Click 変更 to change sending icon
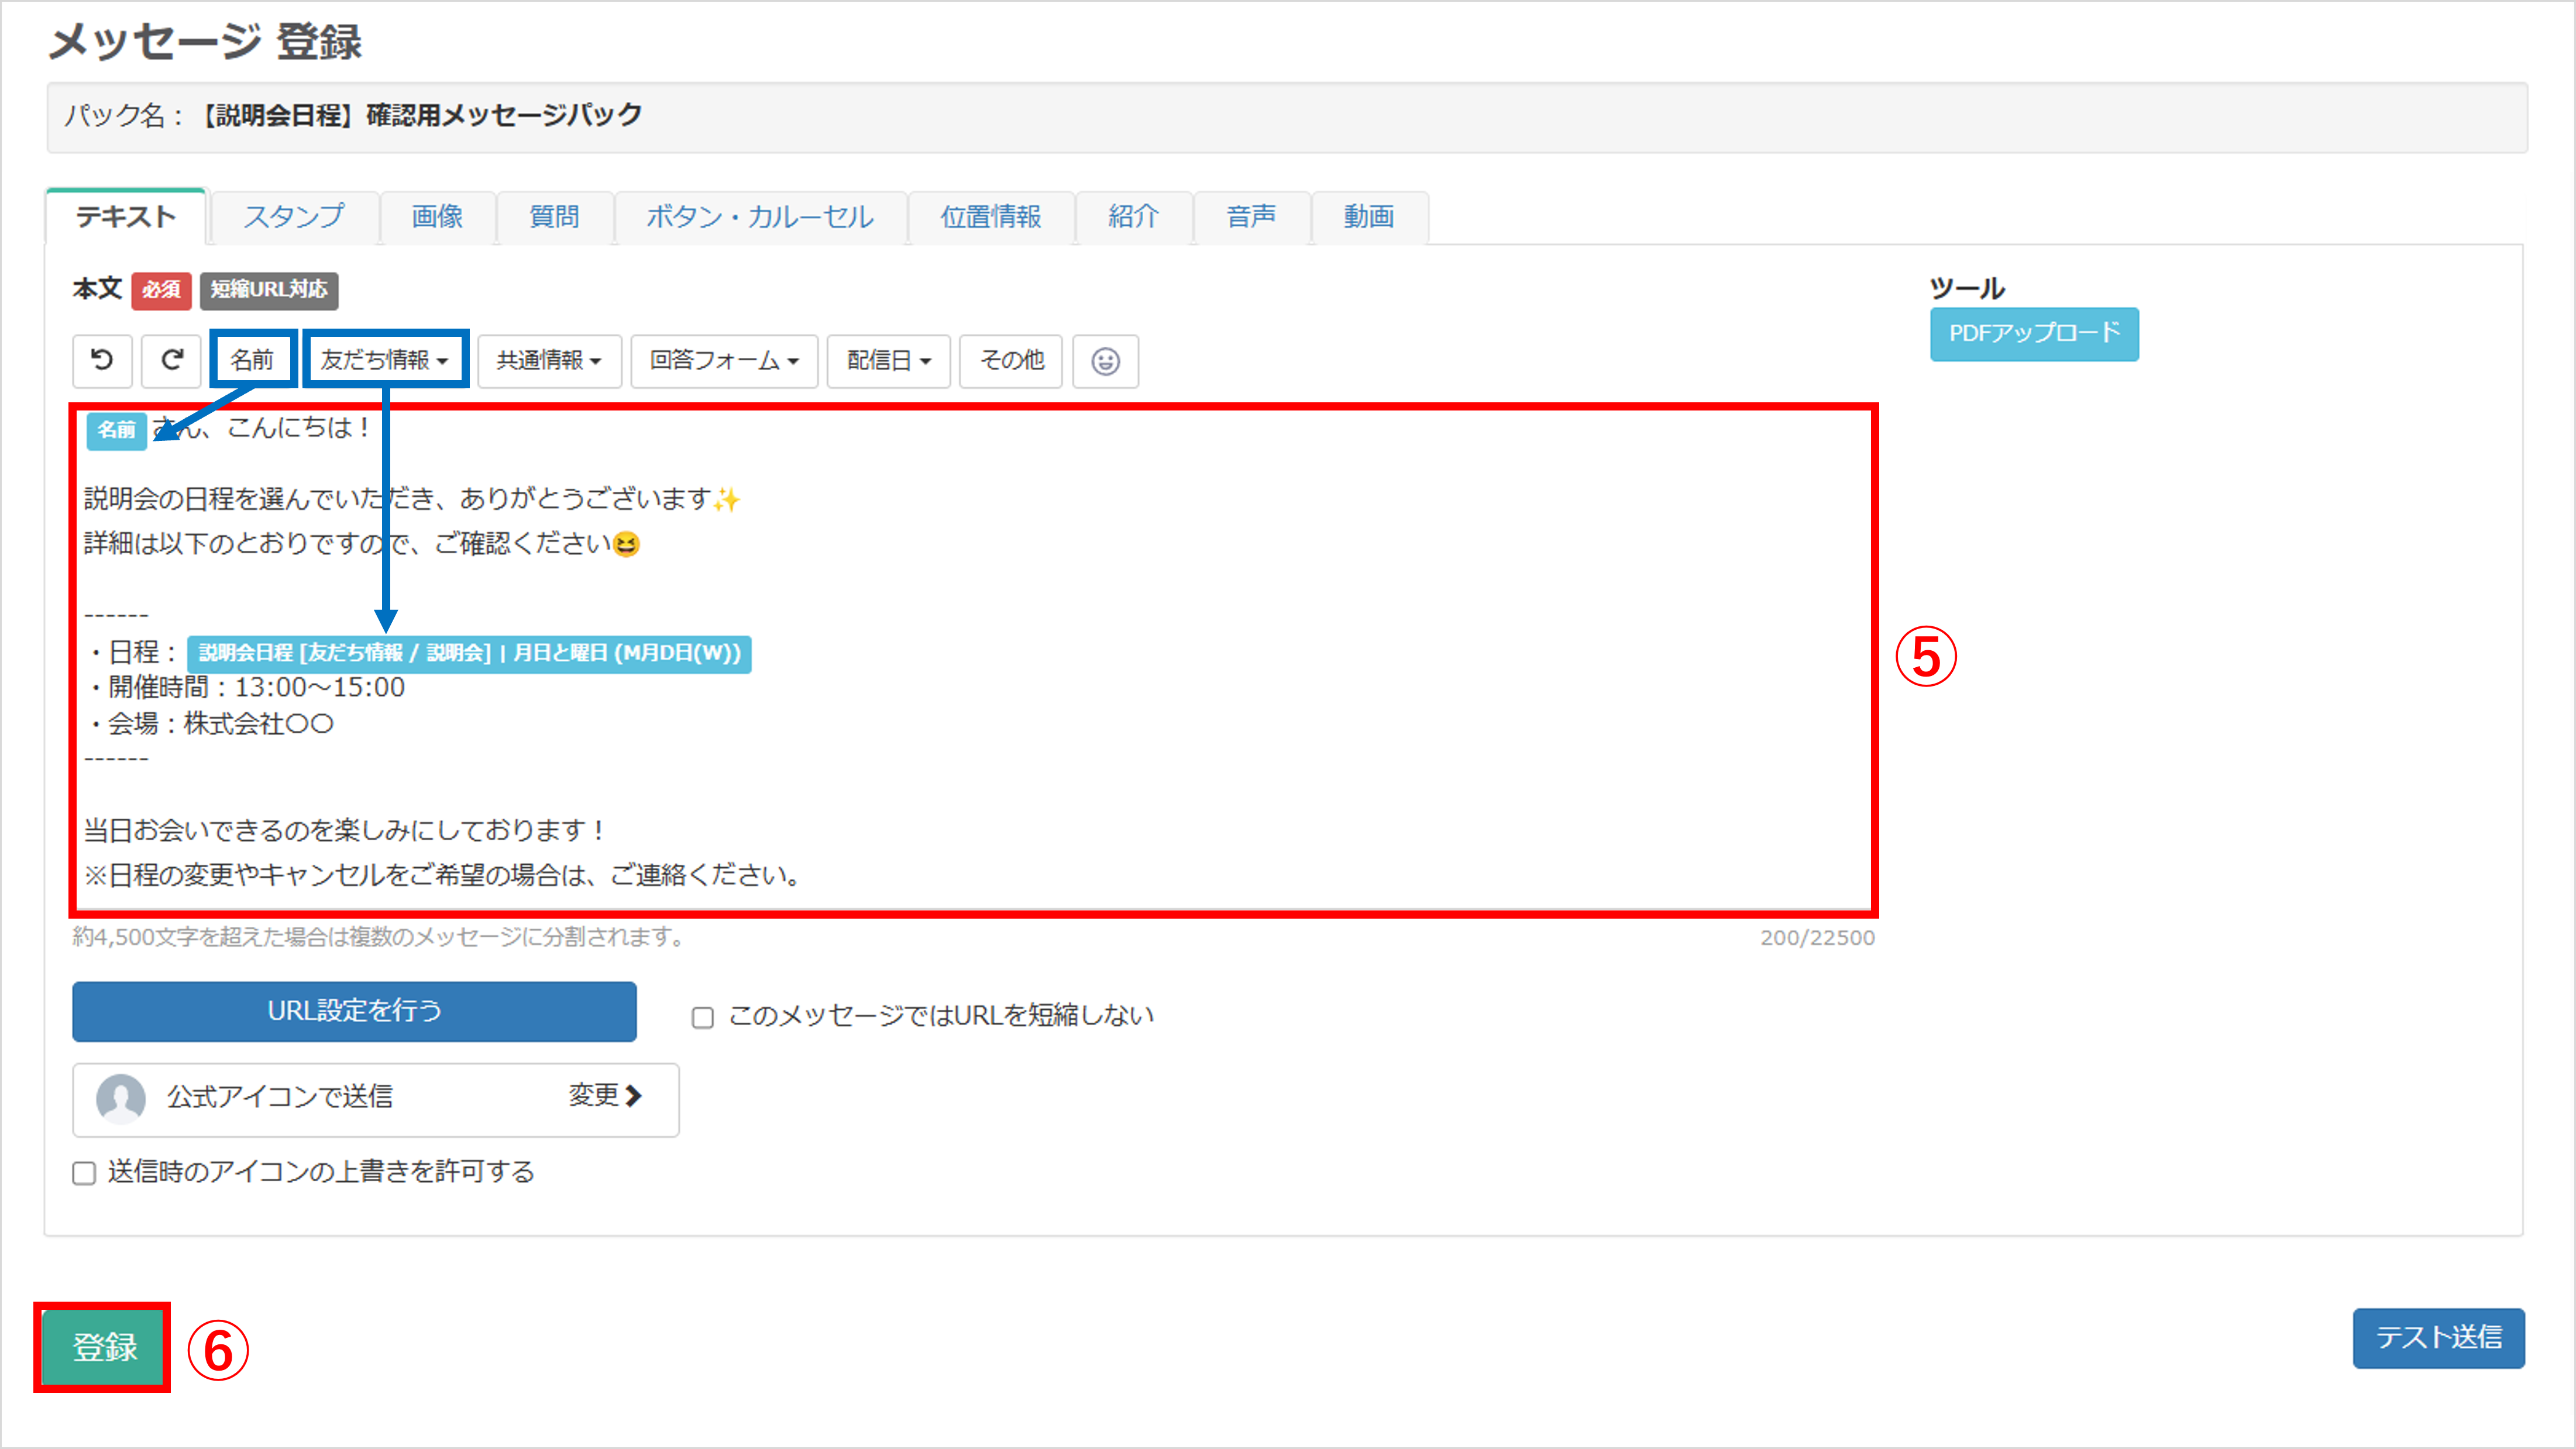Image resolution: width=2576 pixels, height=1449 pixels. 605,1096
